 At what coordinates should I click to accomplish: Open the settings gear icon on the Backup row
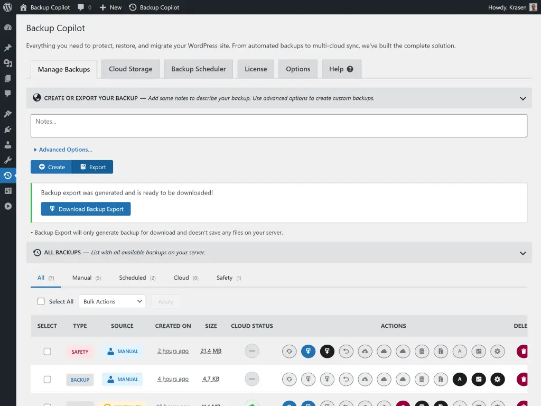pos(498,379)
